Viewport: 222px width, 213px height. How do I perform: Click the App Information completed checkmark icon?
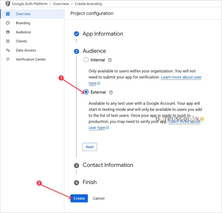[x=77, y=34]
